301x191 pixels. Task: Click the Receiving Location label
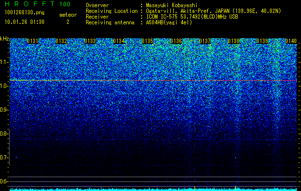click(111, 11)
